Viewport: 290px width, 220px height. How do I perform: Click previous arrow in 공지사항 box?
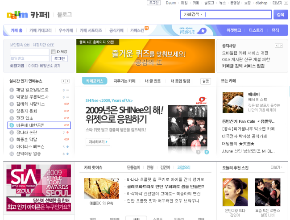(x=277, y=46)
